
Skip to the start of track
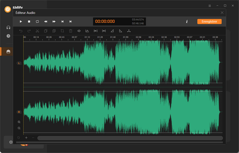pos(62,21)
